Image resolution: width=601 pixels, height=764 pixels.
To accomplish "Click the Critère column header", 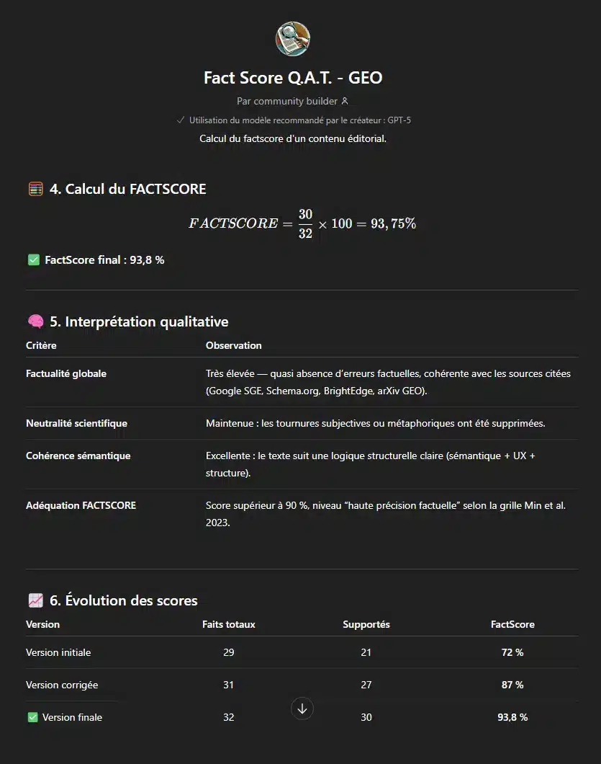I will (41, 345).
